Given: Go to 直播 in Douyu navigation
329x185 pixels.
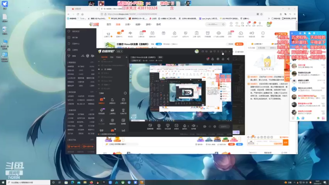Looking at the screenshot, I should tap(118, 24).
